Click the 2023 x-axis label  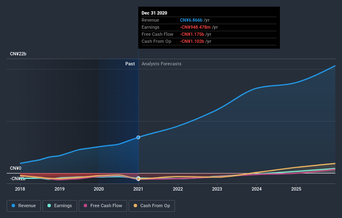(x=217, y=189)
